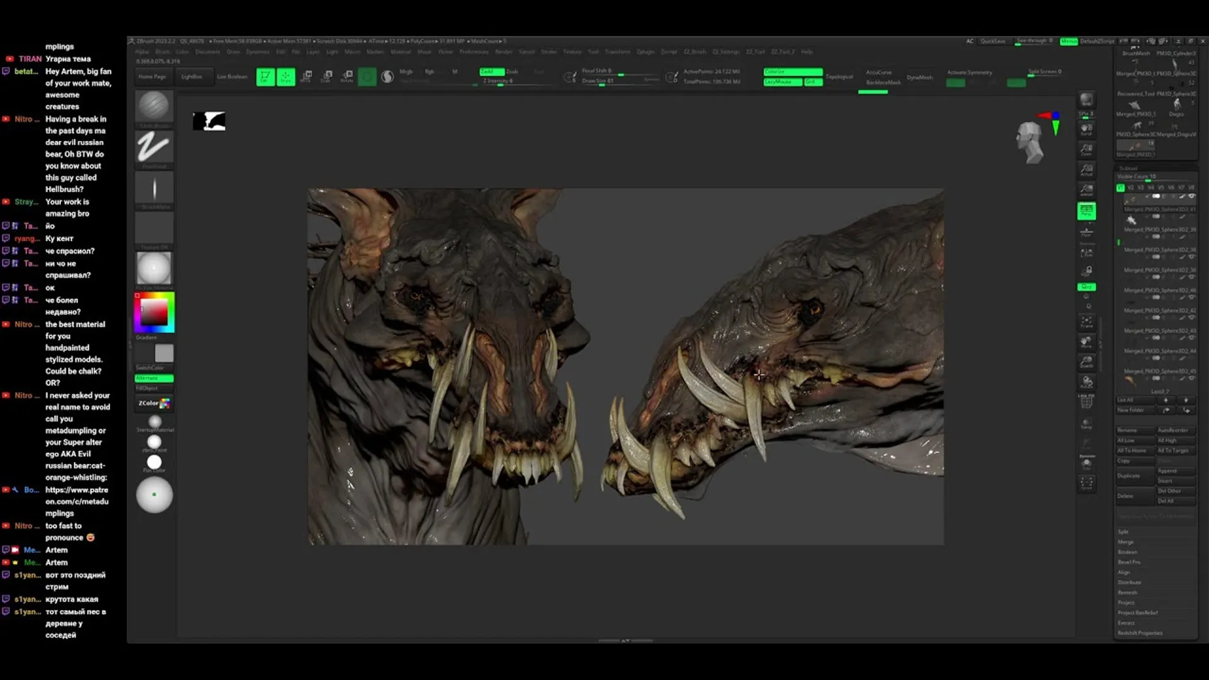This screenshot has height=680, width=1209.
Task: Expand the Merge subtool section
Action: [1125, 542]
